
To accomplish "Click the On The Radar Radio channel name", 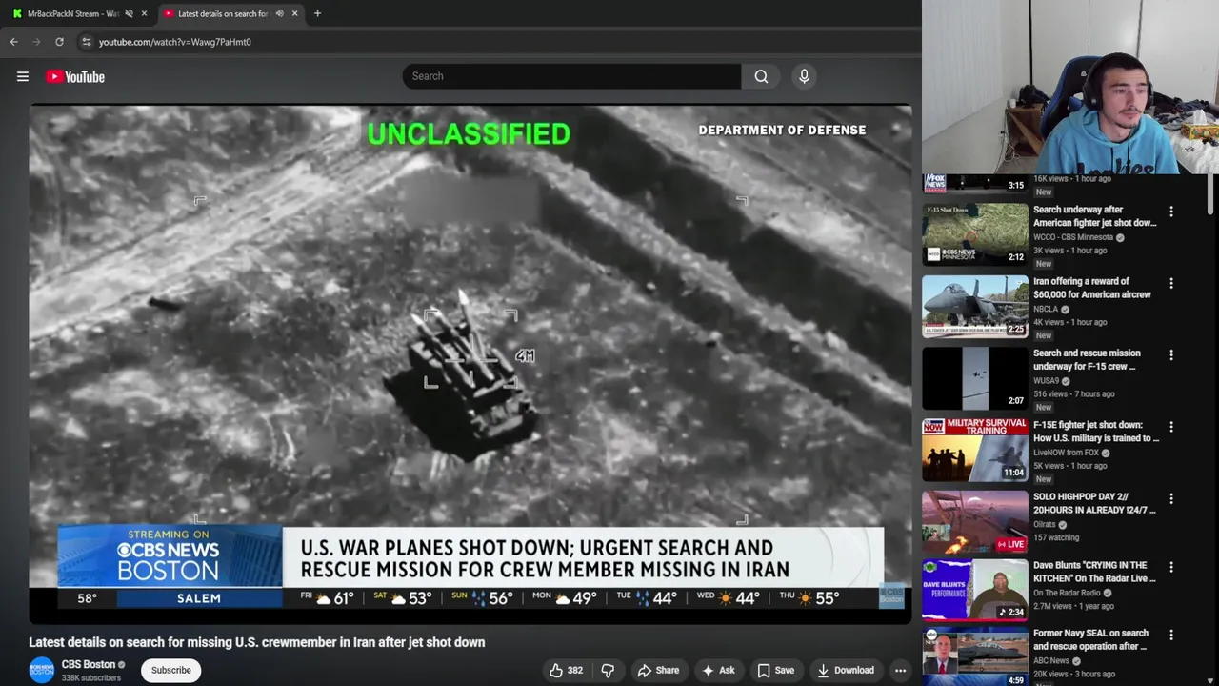I will pyautogui.click(x=1067, y=593).
